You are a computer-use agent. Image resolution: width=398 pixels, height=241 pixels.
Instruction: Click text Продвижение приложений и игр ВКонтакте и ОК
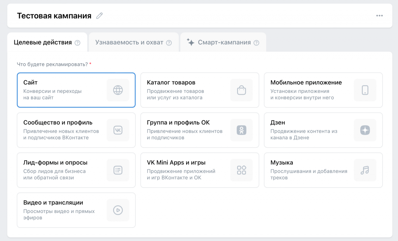pos(181,174)
